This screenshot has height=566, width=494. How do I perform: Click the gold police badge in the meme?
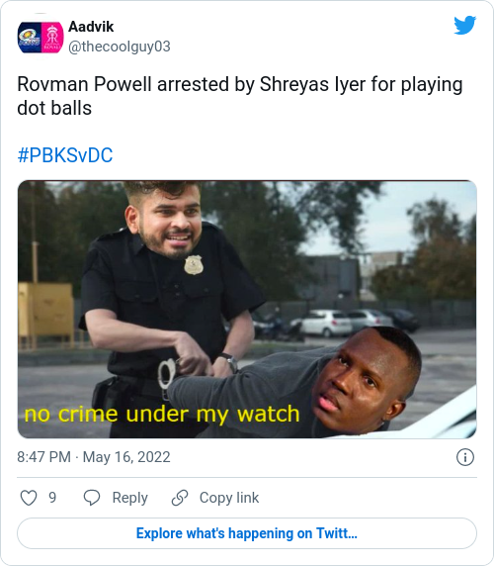[x=194, y=265]
